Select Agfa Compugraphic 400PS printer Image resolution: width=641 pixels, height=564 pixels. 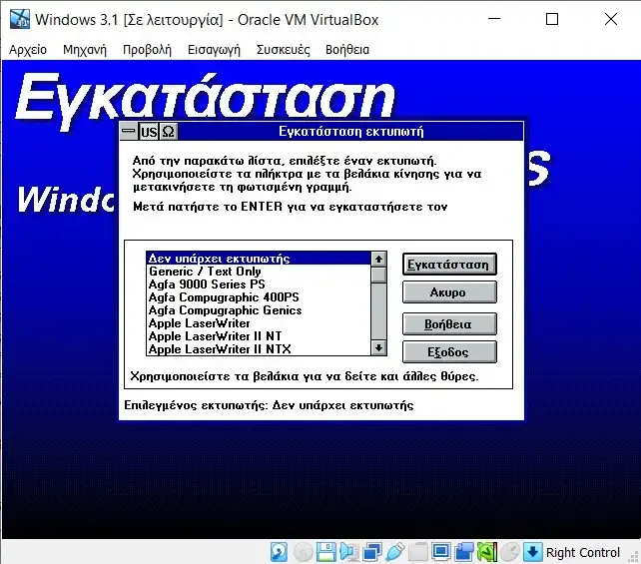pyautogui.click(x=259, y=297)
